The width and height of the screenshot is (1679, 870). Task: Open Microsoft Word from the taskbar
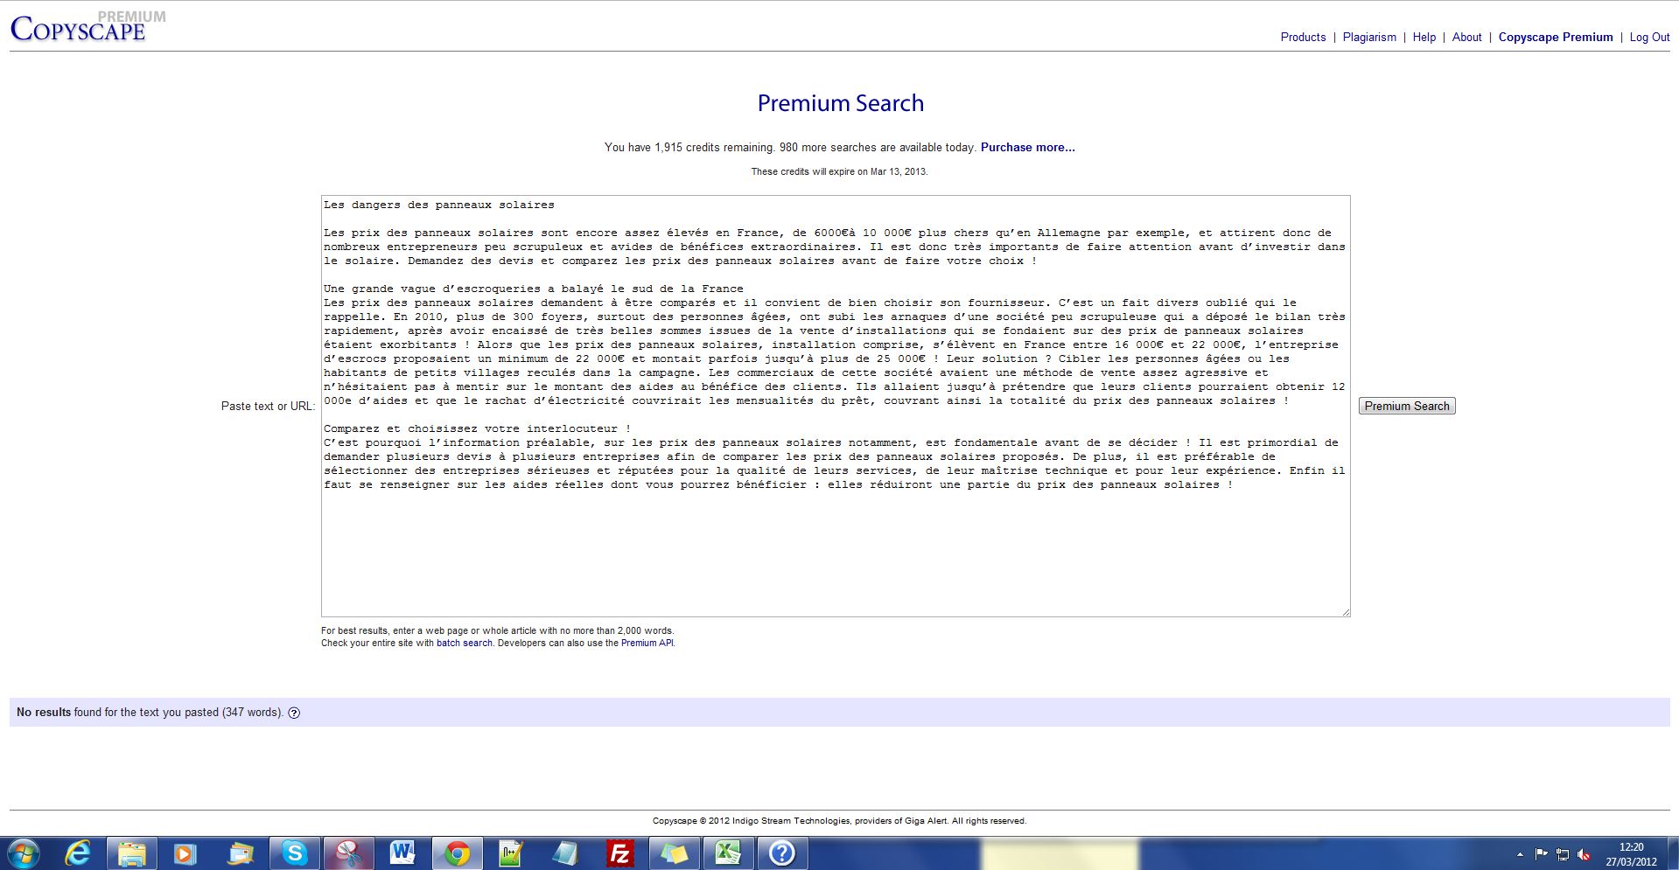coord(402,853)
